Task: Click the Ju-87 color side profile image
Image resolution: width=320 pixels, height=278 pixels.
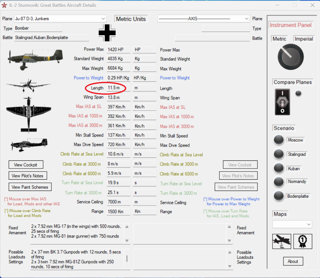Action: [35, 59]
